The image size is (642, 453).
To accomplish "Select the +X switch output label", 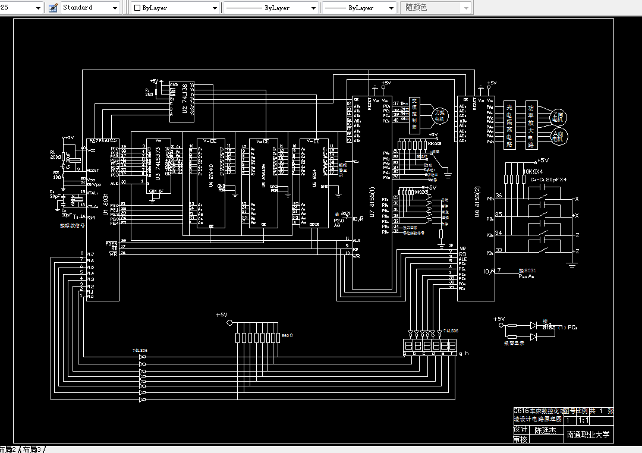I will click(575, 215).
